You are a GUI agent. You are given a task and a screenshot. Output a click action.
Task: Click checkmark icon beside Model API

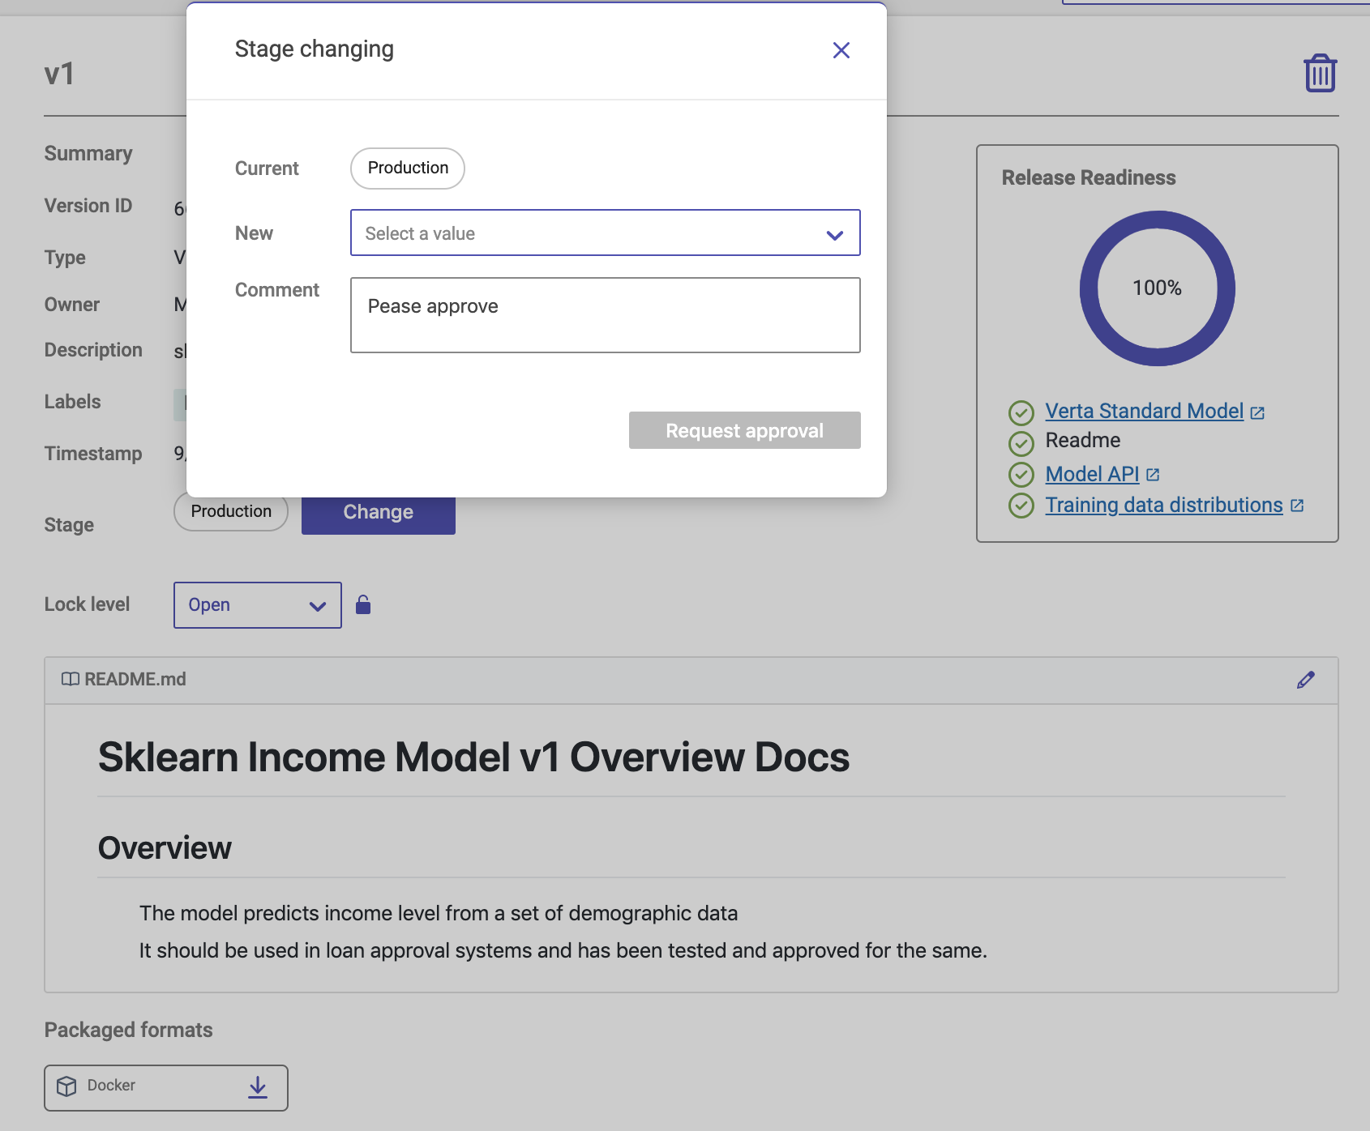pos(1021,475)
